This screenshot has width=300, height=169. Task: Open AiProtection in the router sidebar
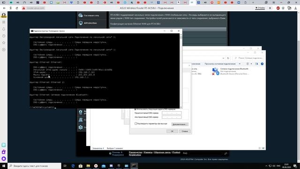tap(91, 23)
